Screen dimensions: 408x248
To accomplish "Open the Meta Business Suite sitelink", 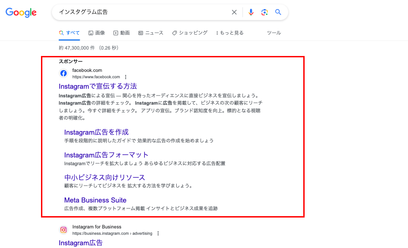I will click(x=95, y=200).
